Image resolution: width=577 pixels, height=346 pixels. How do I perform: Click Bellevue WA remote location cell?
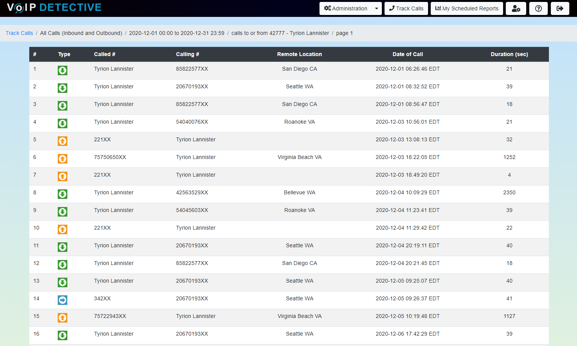[x=299, y=192]
